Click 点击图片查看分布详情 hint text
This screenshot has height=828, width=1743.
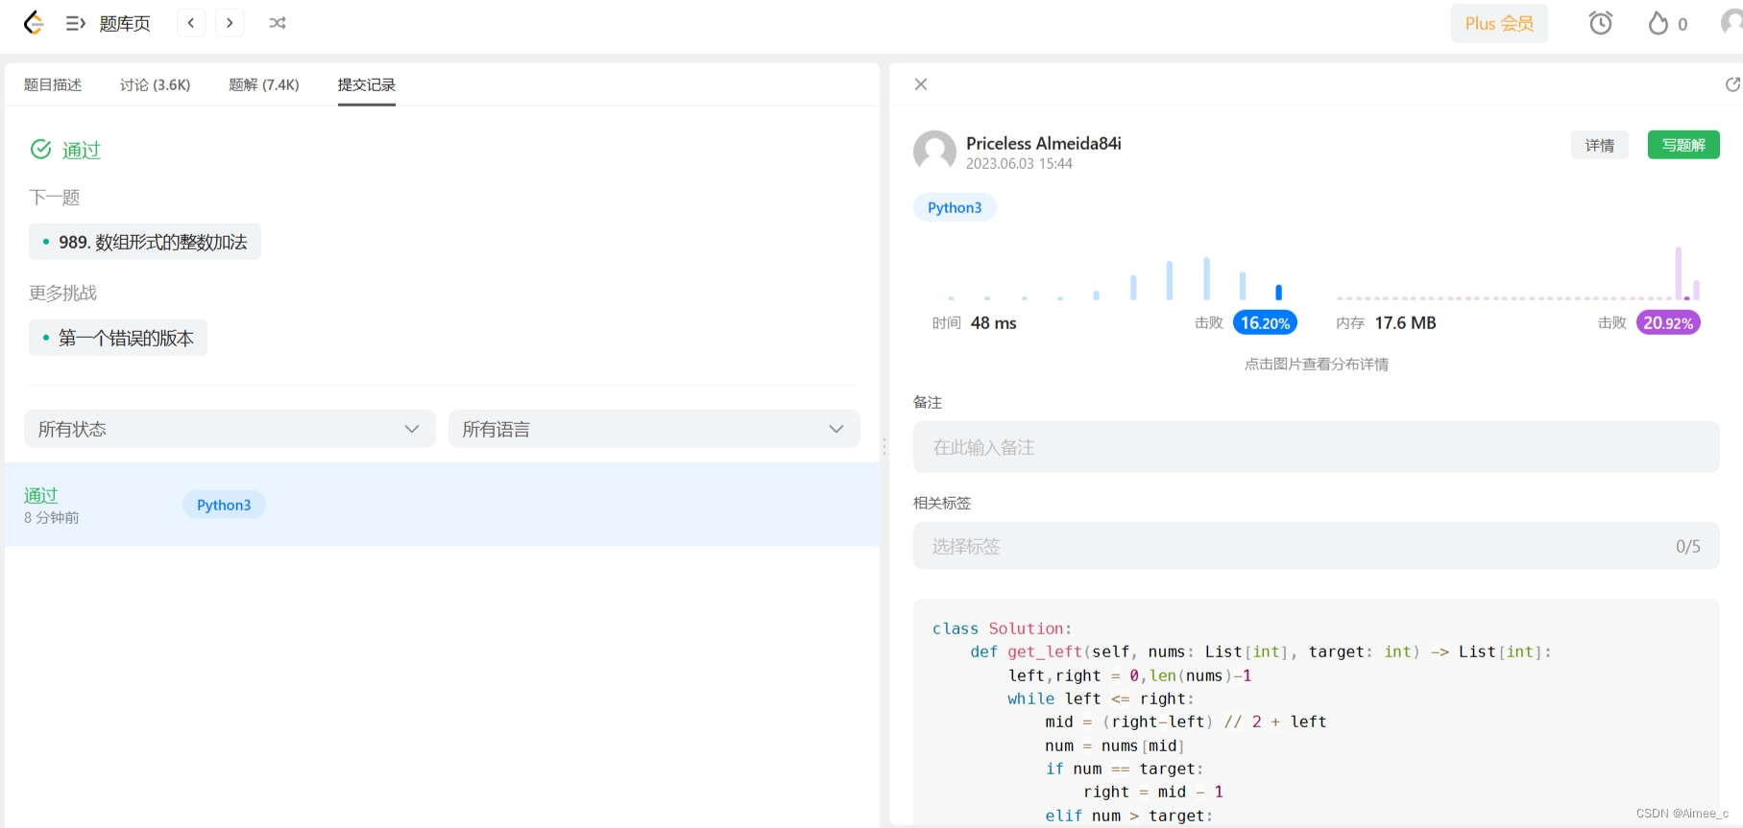[1317, 364]
